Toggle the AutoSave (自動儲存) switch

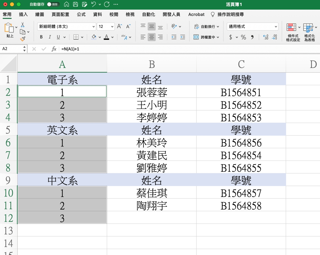(x=53, y=5)
